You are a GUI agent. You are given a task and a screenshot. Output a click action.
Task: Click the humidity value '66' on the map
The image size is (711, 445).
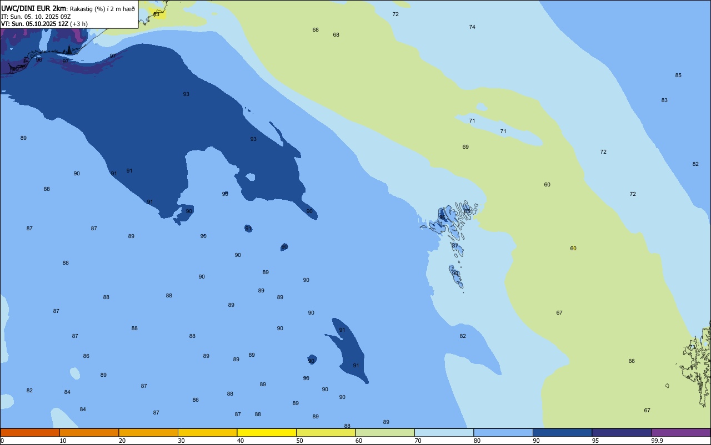pyautogui.click(x=632, y=361)
